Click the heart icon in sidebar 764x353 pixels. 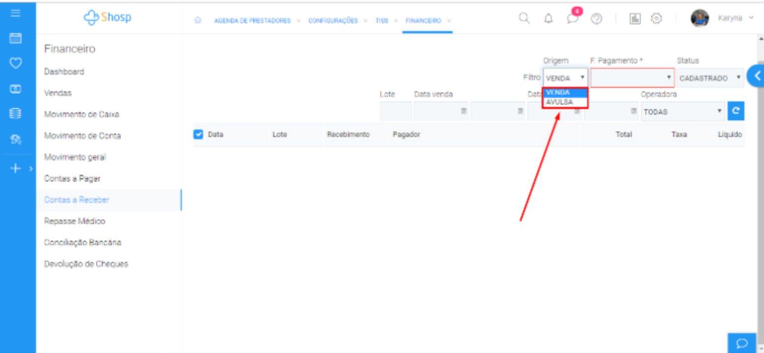click(x=16, y=63)
